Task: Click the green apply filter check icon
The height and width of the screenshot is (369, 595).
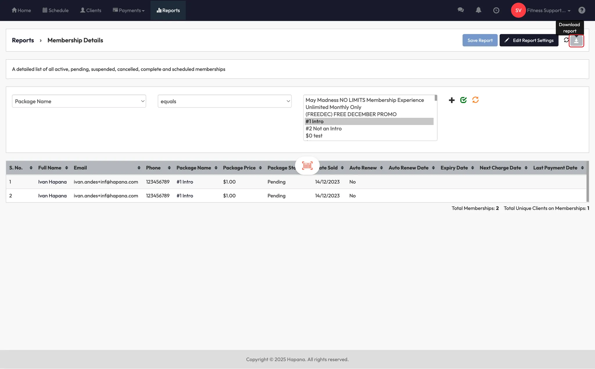Action: [x=463, y=100]
